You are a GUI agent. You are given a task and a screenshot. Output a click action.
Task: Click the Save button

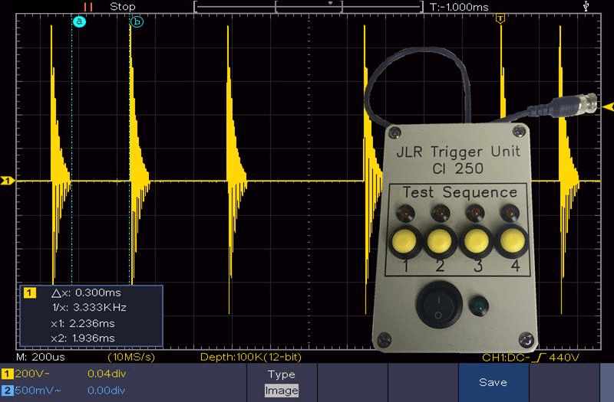tap(494, 382)
